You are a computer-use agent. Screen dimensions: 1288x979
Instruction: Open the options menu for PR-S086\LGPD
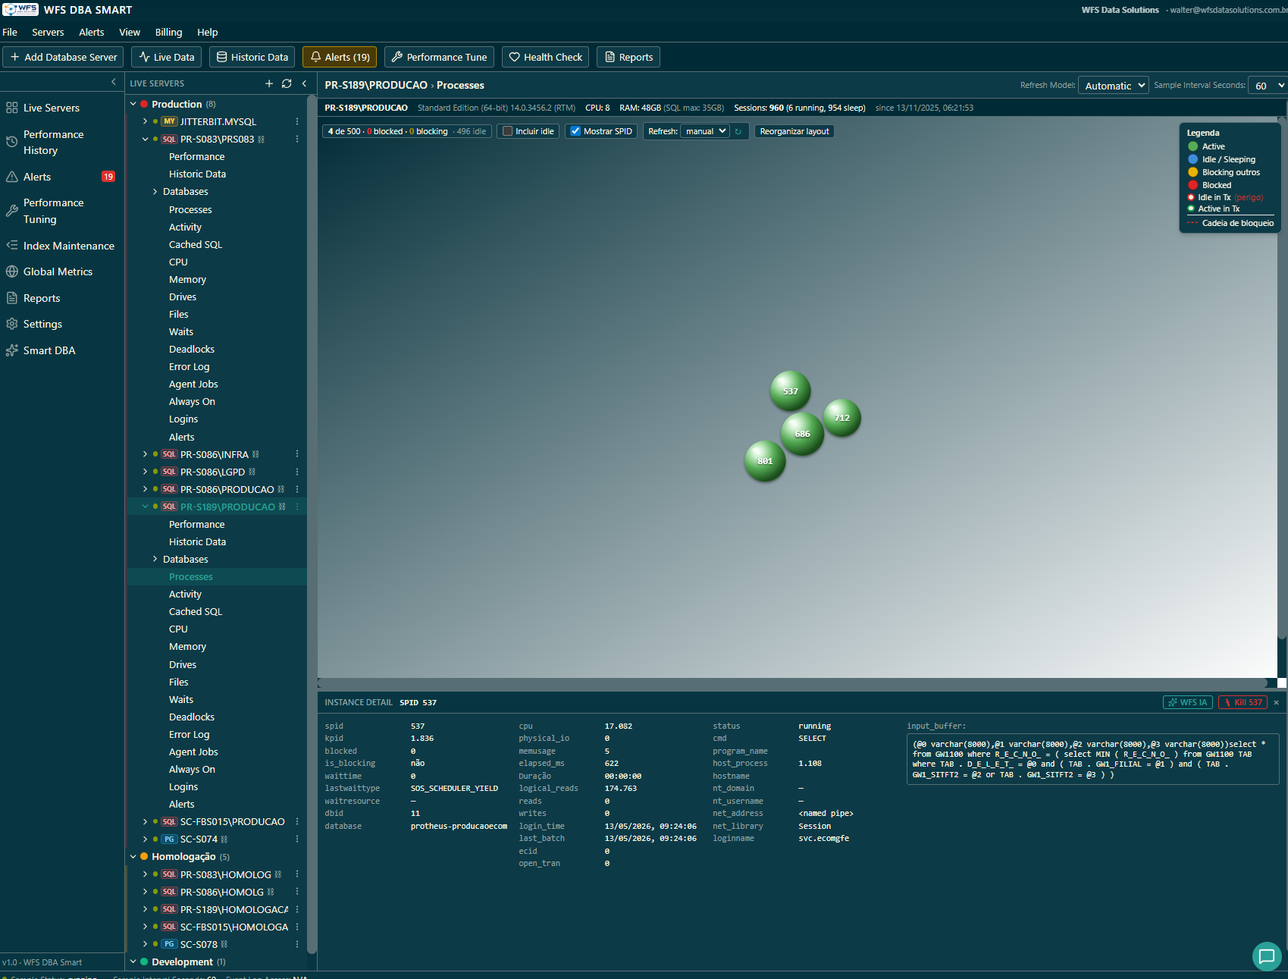(297, 472)
